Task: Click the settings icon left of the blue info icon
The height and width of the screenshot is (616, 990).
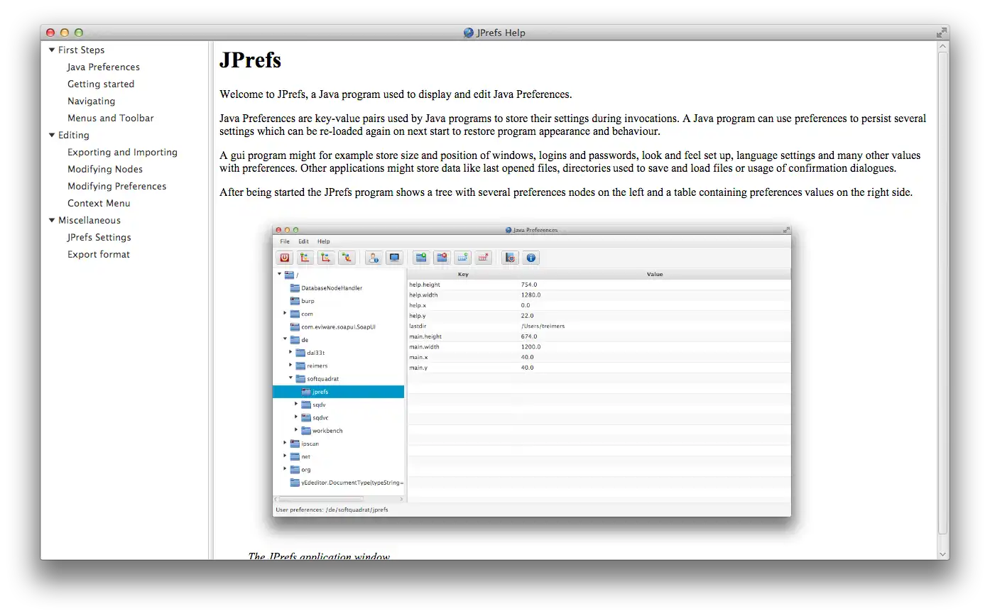Action: pyautogui.click(x=510, y=258)
